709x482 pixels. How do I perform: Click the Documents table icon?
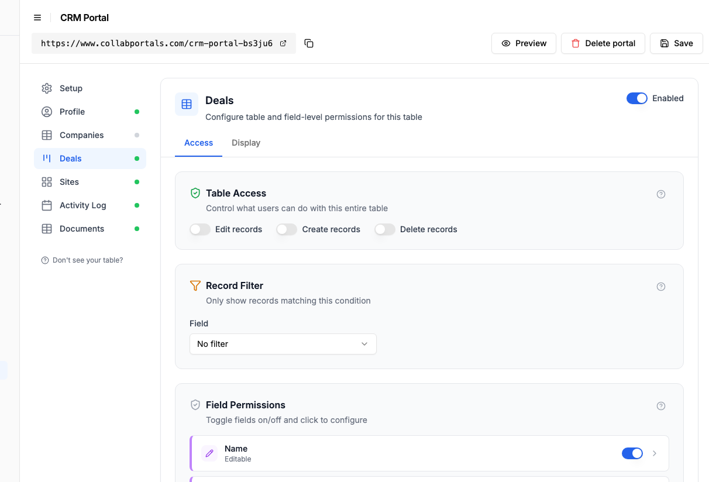pyautogui.click(x=47, y=229)
